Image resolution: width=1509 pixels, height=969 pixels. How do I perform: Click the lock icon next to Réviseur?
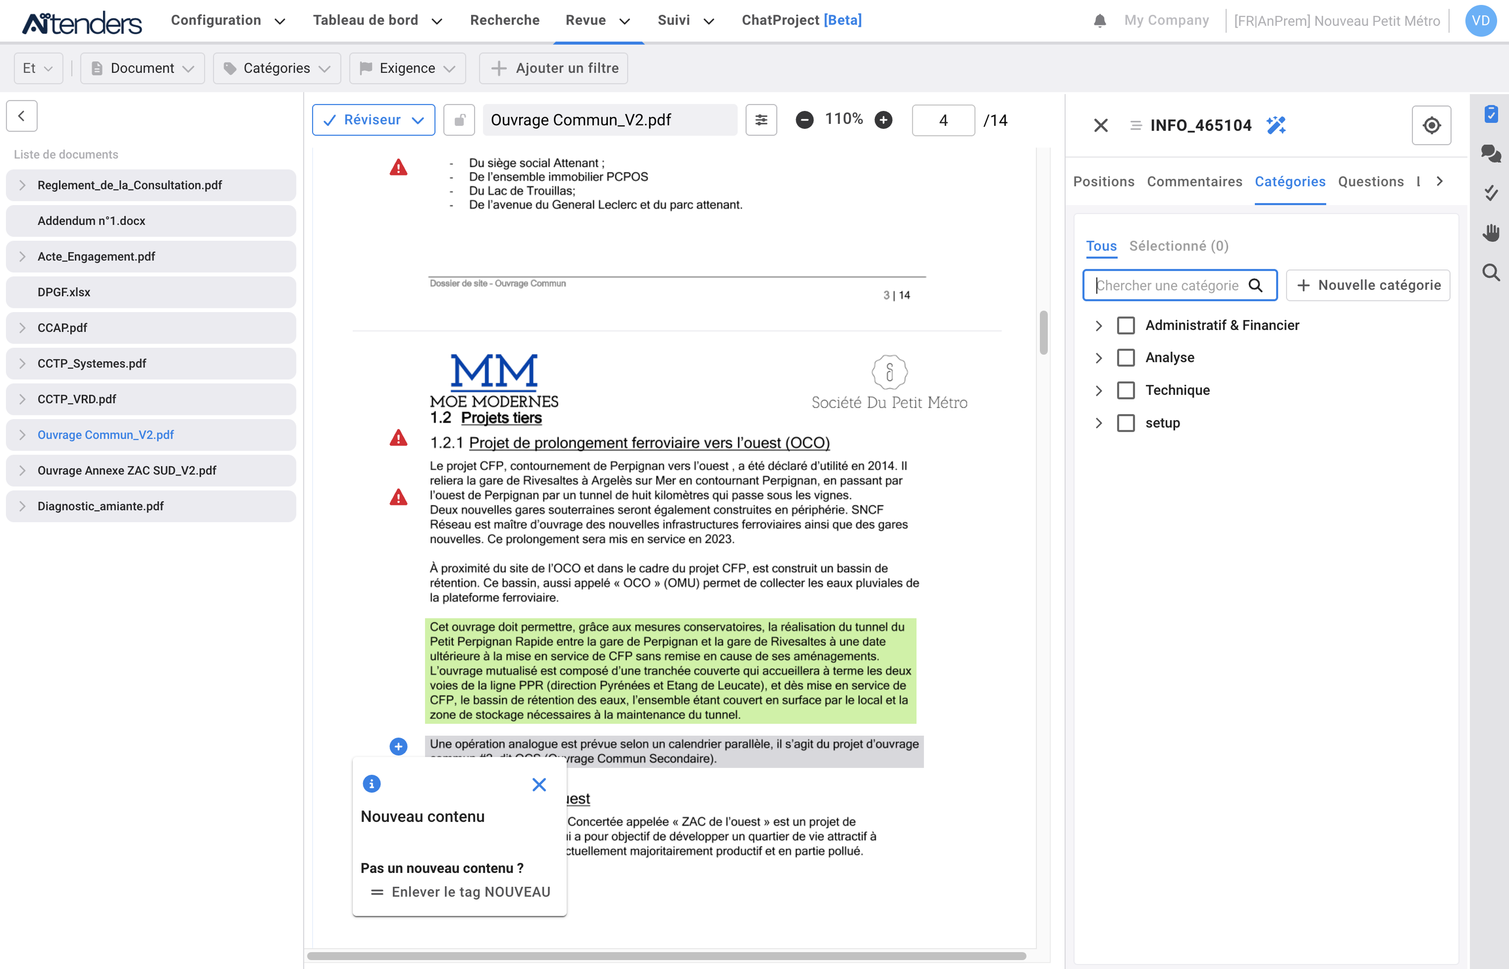pos(459,119)
